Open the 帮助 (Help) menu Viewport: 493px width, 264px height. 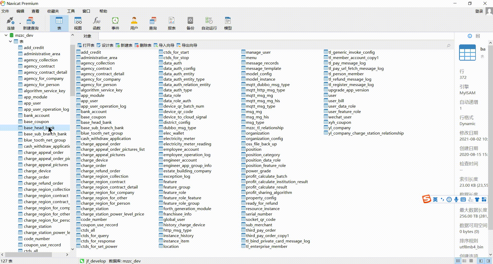click(x=103, y=11)
